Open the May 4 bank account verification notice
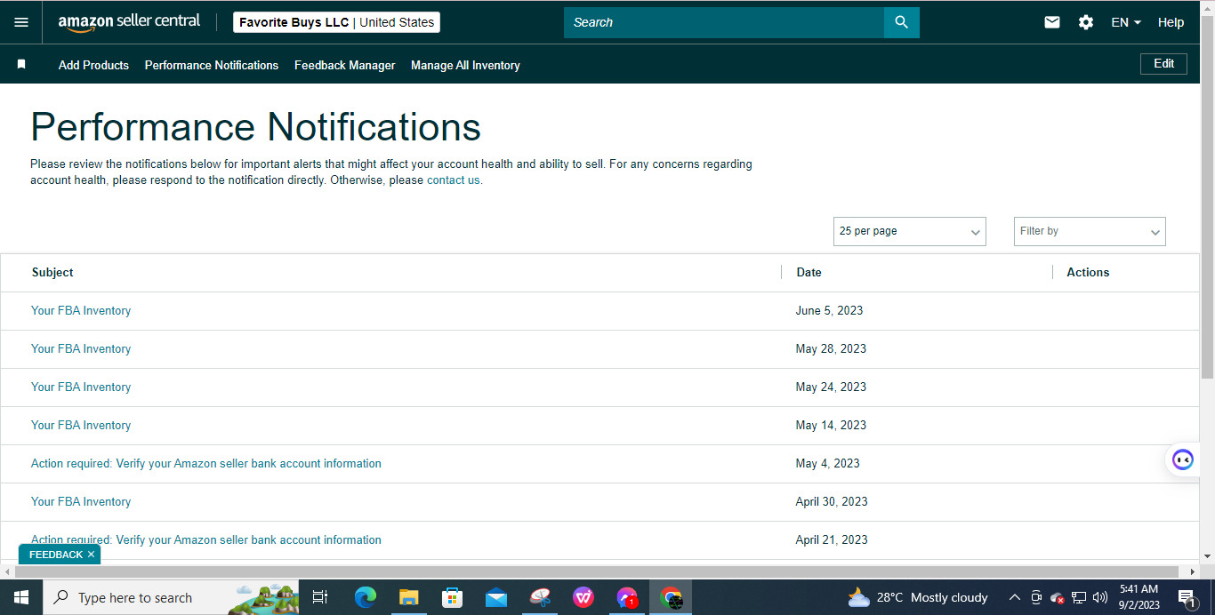 click(x=206, y=463)
